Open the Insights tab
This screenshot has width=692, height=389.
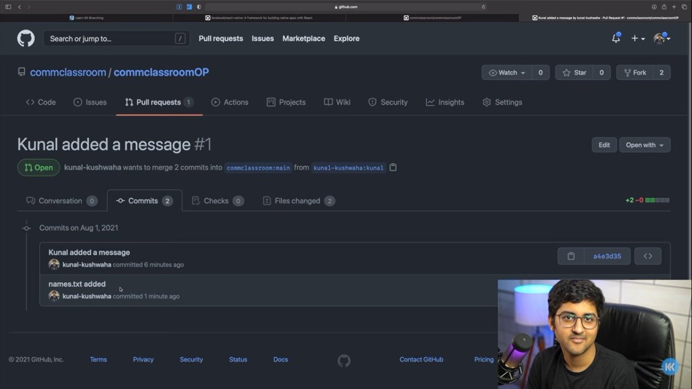click(445, 102)
